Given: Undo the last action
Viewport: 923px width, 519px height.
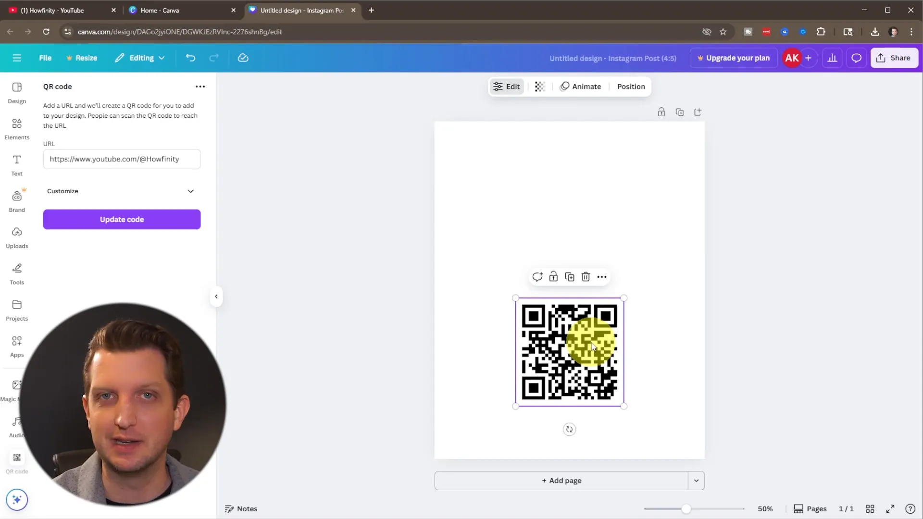Looking at the screenshot, I should pyautogui.click(x=191, y=58).
